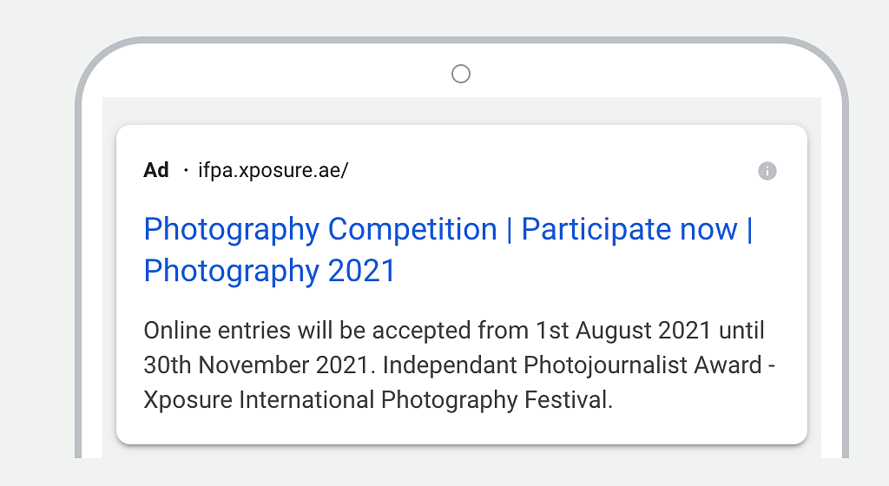Click the pipe separator after "Participate now"
889x486 pixels.
point(749,230)
